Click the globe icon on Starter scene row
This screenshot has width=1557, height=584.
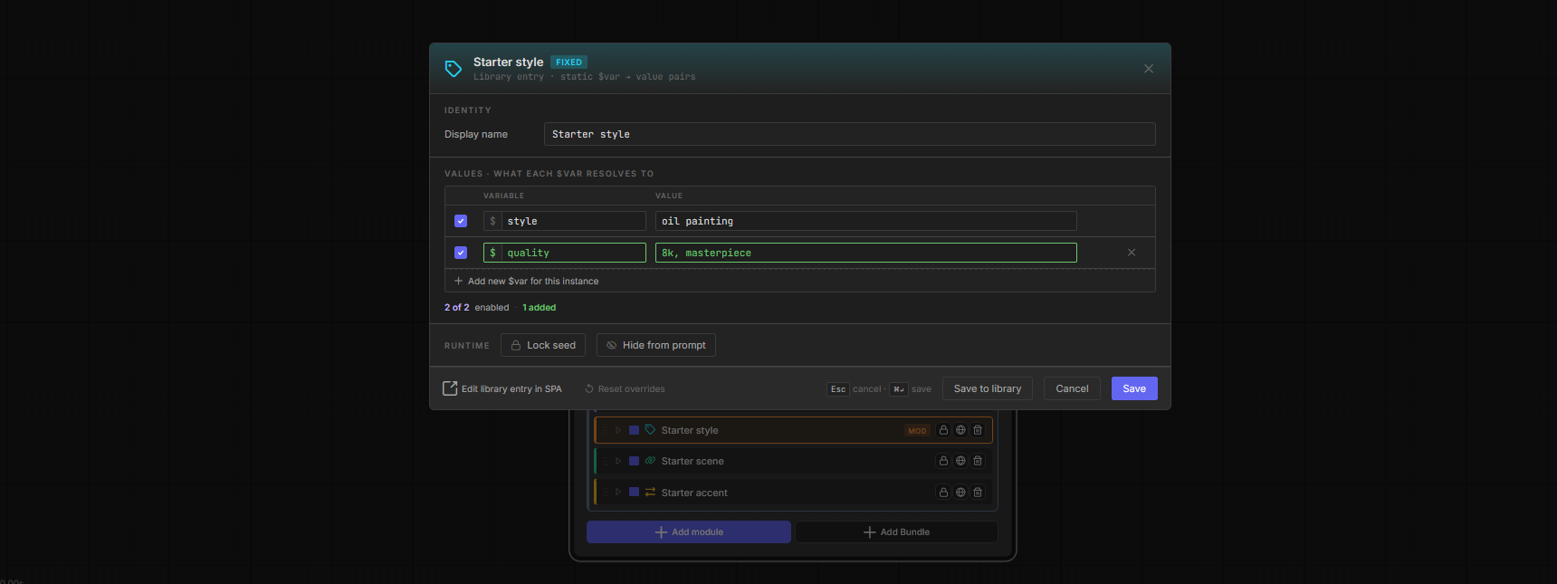coord(960,461)
